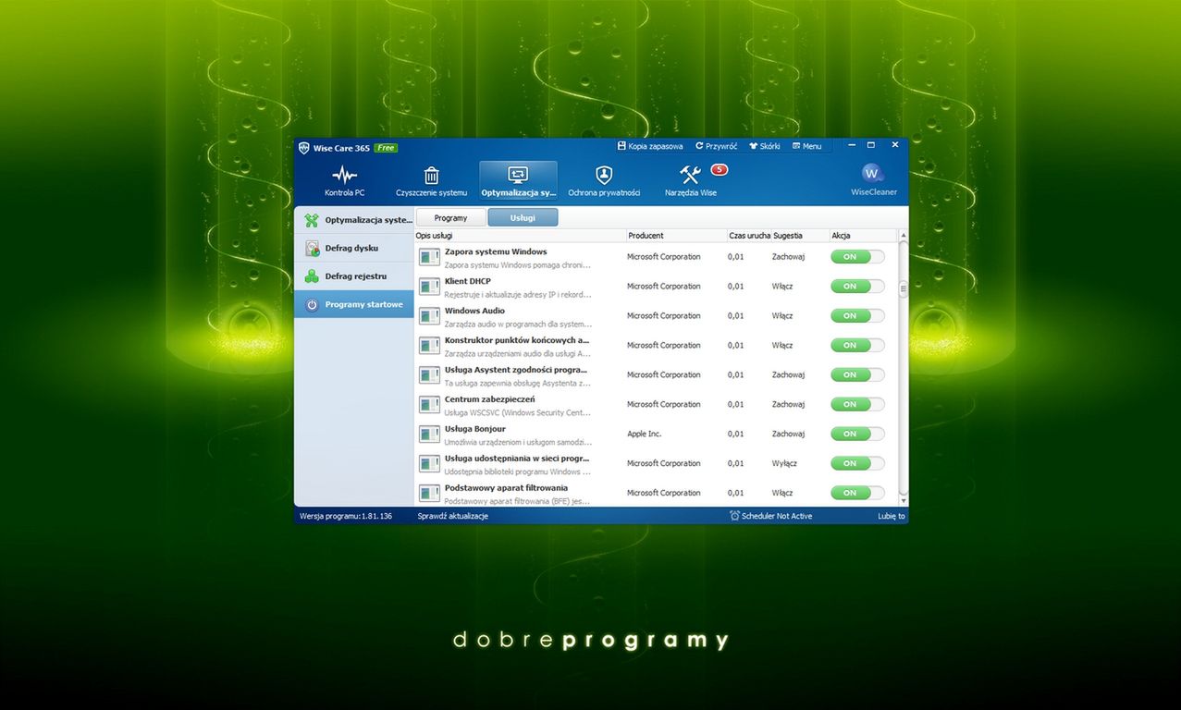
Task: Click Wyłącz suggestion for Usługa udostępniania
Action: pos(784,463)
